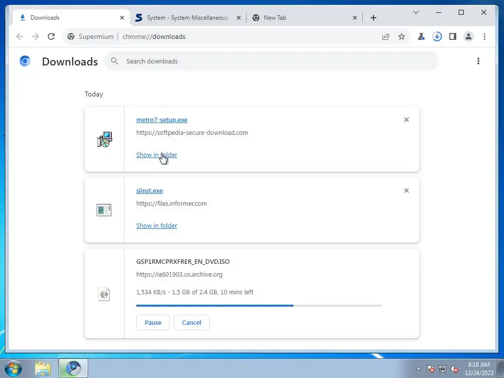Open the experiments flask icon

(x=421, y=36)
